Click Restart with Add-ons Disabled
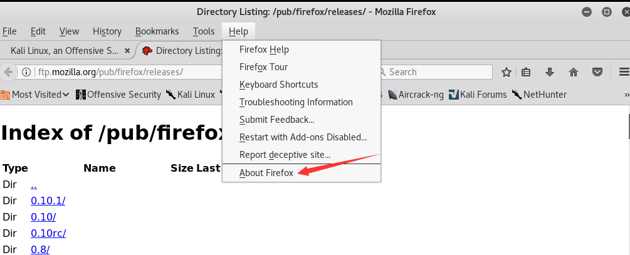 click(x=303, y=137)
